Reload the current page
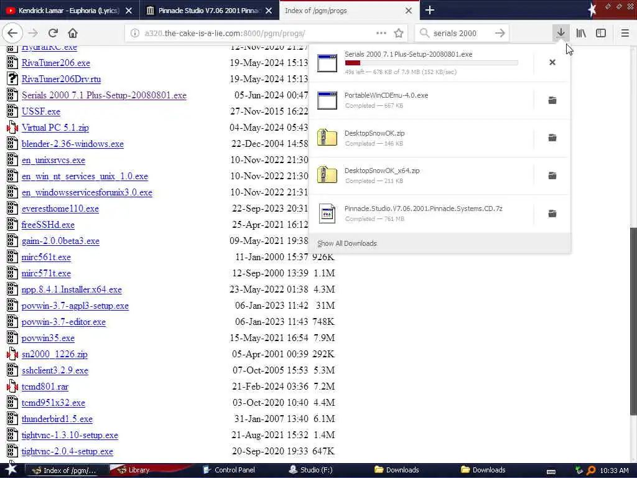The width and height of the screenshot is (637, 478). click(53, 34)
